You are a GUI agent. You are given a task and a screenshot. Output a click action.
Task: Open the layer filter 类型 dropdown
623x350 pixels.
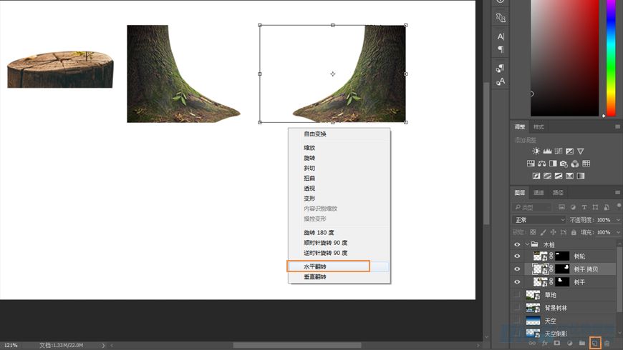pyautogui.click(x=531, y=207)
